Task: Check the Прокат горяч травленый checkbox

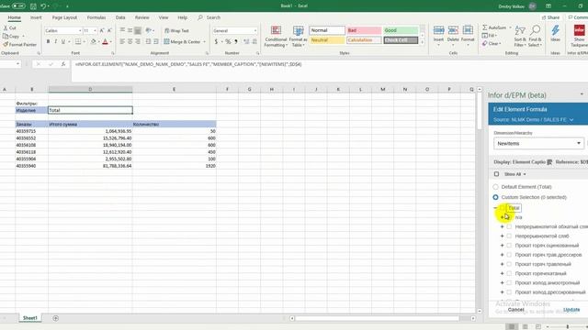Action: point(509,264)
